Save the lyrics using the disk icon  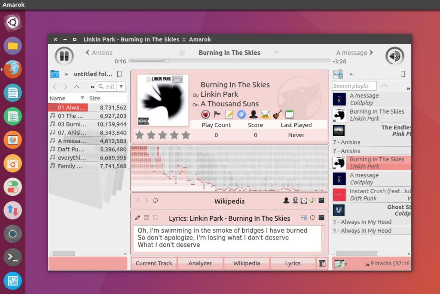coord(146,218)
